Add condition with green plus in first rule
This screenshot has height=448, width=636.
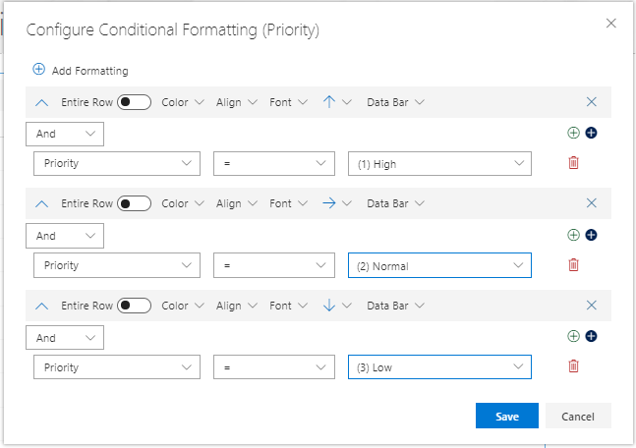pyautogui.click(x=573, y=133)
